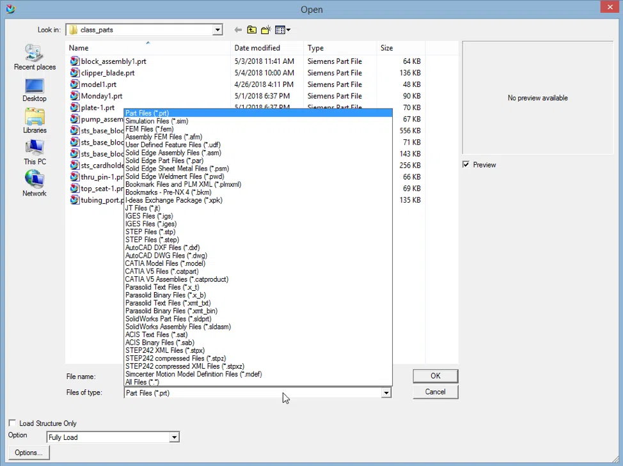Choose All Files (*.*) type
The width and height of the screenshot is (623, 466).
pyautogui.click(x=258, y=382)
